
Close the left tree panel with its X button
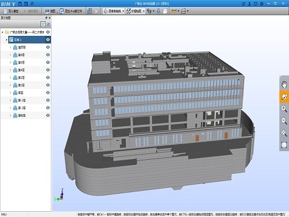point(50,18)
